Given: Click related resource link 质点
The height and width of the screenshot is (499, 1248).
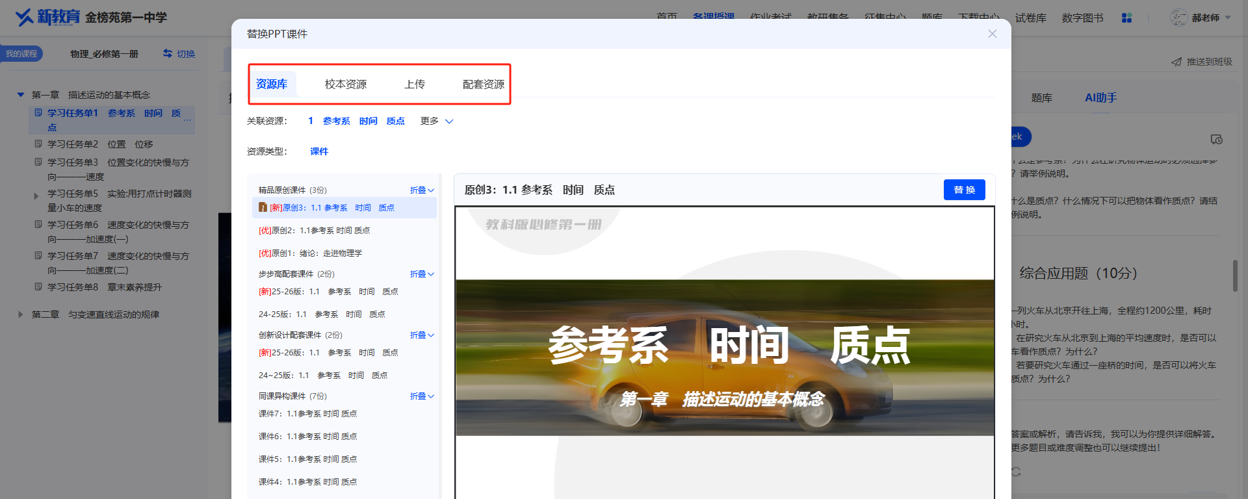Looking at the screenshot, I should 396,121.
